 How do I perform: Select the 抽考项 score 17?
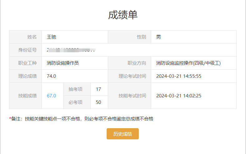[x=99, y=89]
